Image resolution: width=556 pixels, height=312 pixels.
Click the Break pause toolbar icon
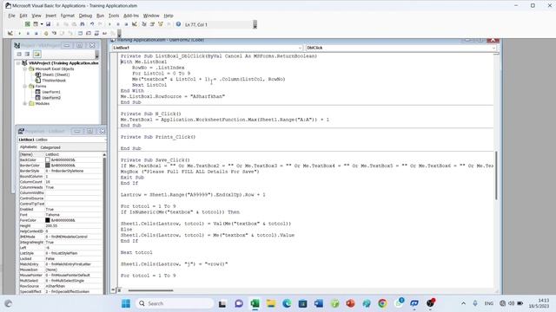118,24
